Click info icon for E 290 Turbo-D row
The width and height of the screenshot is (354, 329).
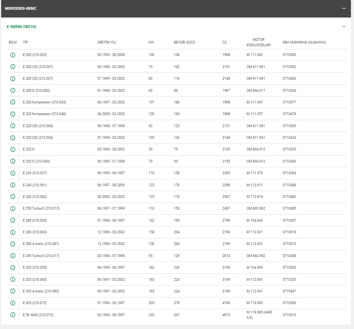pos(12,256)
